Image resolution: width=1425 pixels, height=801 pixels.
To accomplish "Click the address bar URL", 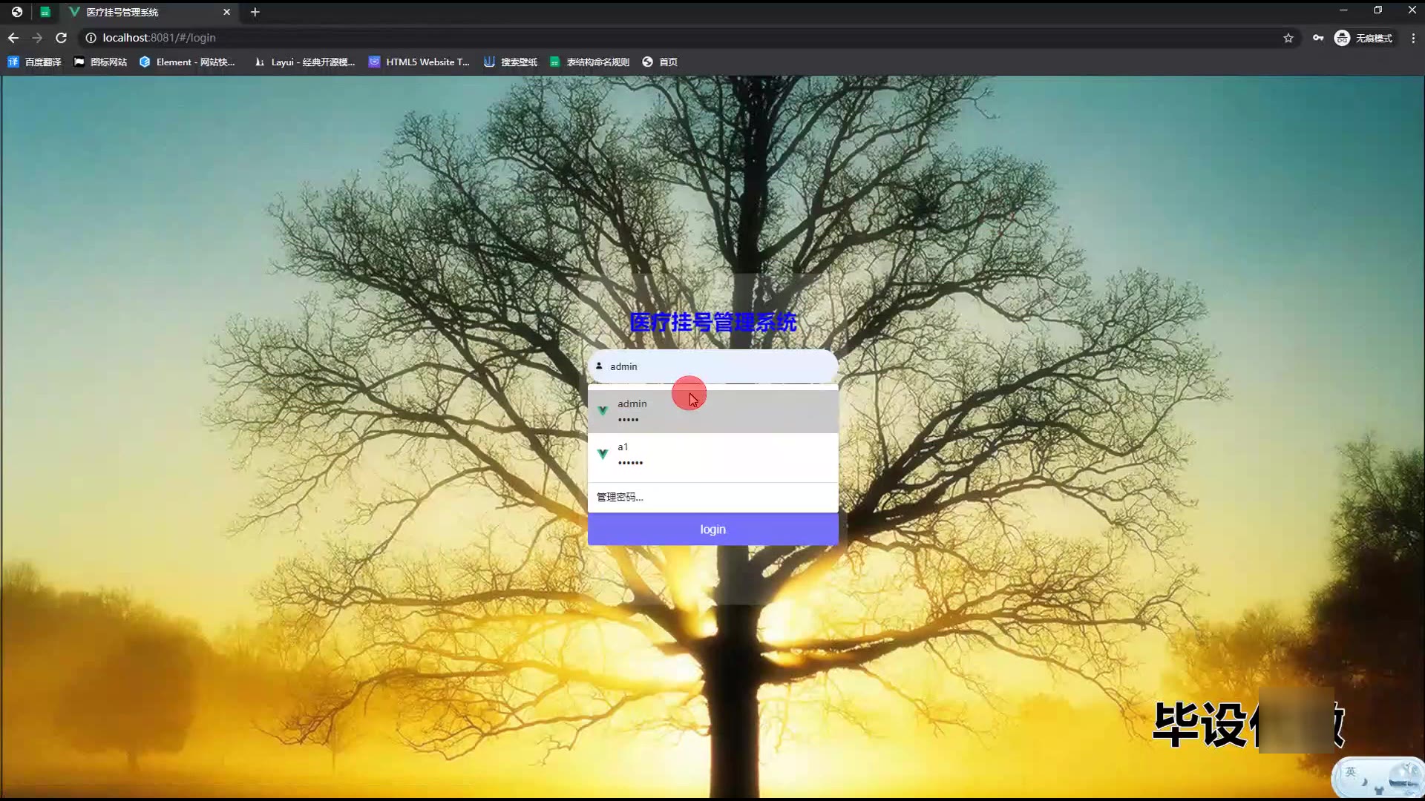I will click(x=159, y=38).
